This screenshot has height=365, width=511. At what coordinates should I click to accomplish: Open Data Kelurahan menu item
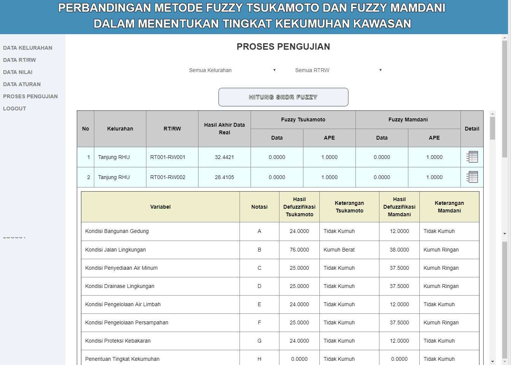pyautogui.click(x=28, y=48)
